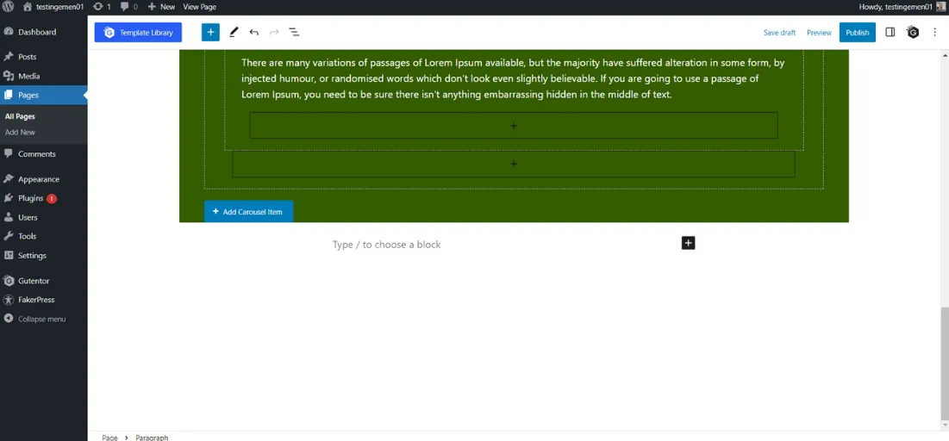Add block in outer carousel item appender
Viewport: 949px width, 441px height.
(x=513, y=164)
